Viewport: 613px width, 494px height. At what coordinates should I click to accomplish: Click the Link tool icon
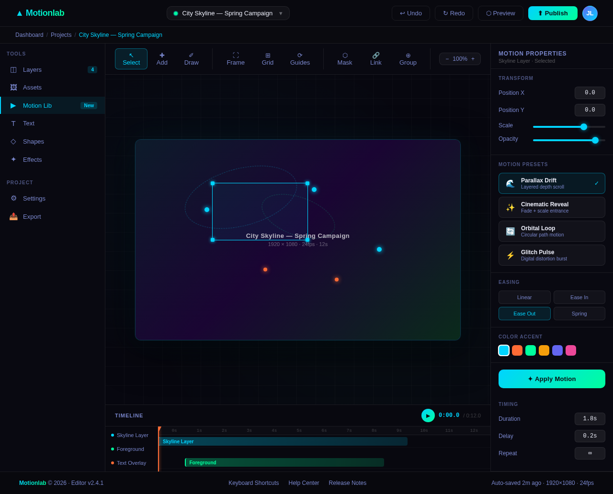375,55
